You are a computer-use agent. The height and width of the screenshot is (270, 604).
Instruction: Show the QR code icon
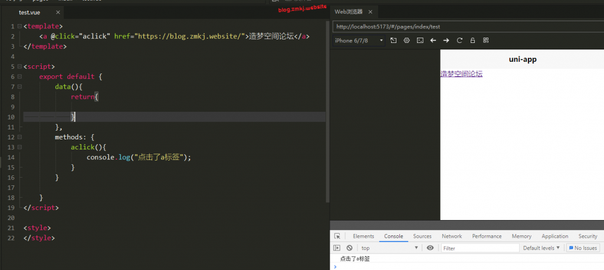tap(486, 41)
